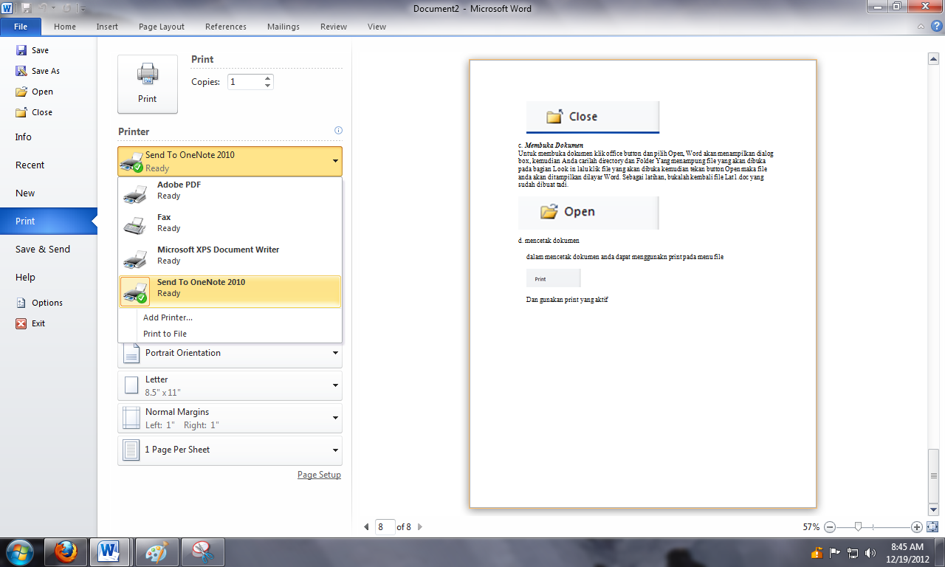Open Snipping Tool from the taskbar
Viewport: 945px width, 567px height.
202,551
